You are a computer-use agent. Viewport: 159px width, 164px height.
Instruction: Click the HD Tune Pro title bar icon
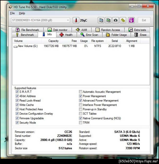(x=11, y=7)
